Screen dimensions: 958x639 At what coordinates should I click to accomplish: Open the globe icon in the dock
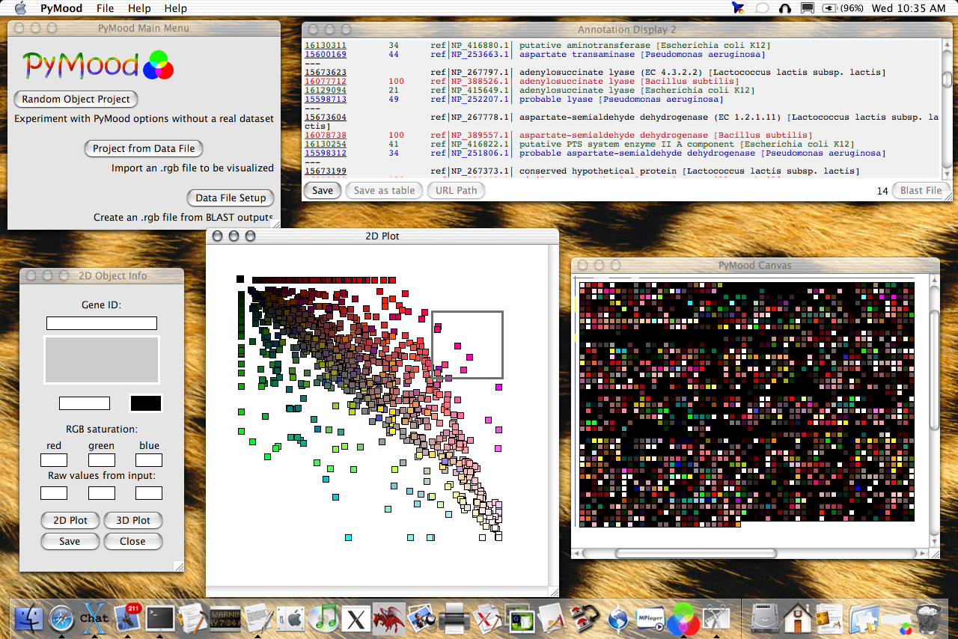coord(617,619)
